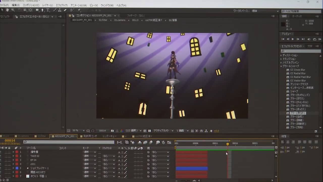Select the Clone Stamp tool
Screen dimensions: 323x182
[60, 10]
